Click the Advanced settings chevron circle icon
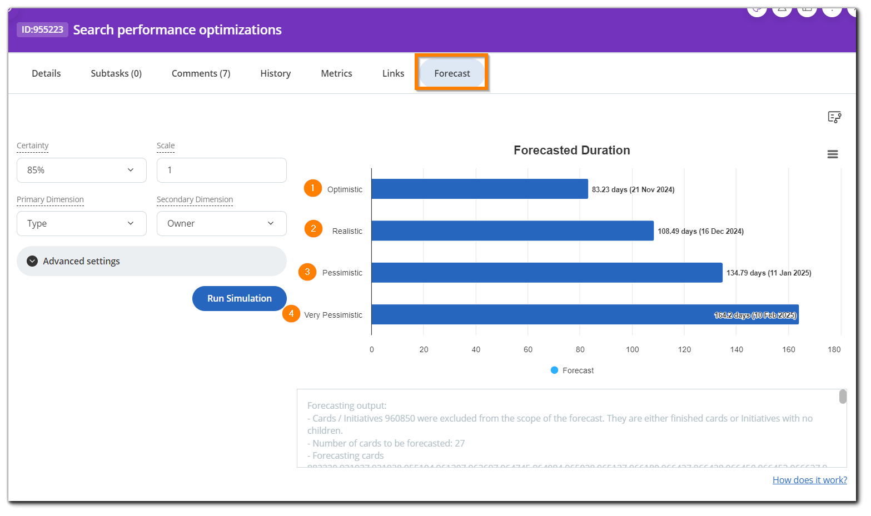The image size is (871, 516). (x=32, y=261)
